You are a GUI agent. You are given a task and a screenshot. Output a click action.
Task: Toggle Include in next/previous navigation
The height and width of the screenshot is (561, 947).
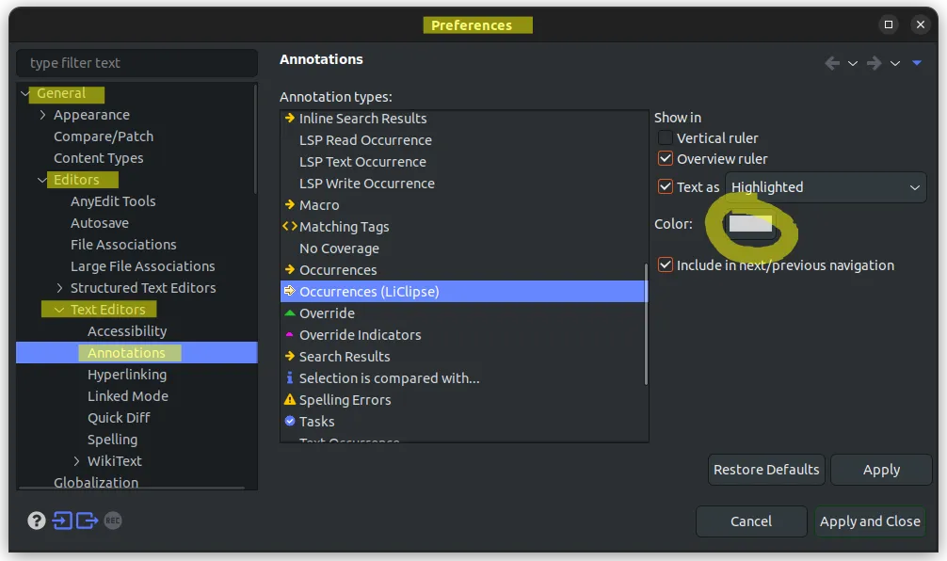[666, 265]
